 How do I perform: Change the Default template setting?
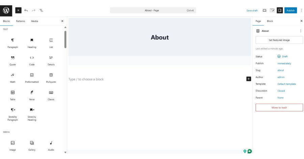(286, 84)
